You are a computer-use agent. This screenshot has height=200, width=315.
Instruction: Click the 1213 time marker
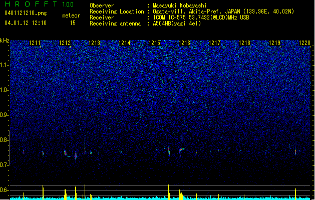click(x=95, y=42)
